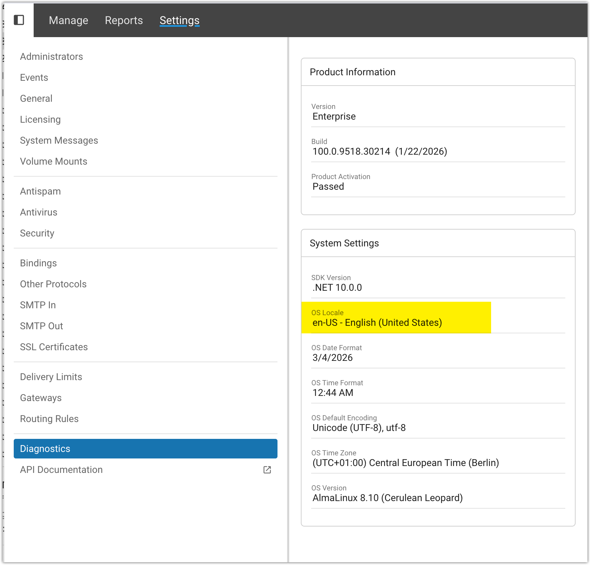Open Routing Rules page

point(49,419)
